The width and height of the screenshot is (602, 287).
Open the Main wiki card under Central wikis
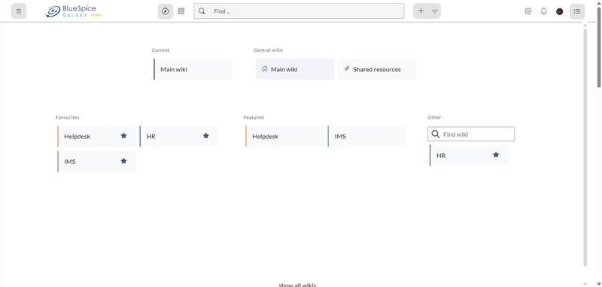click(295, 69)
